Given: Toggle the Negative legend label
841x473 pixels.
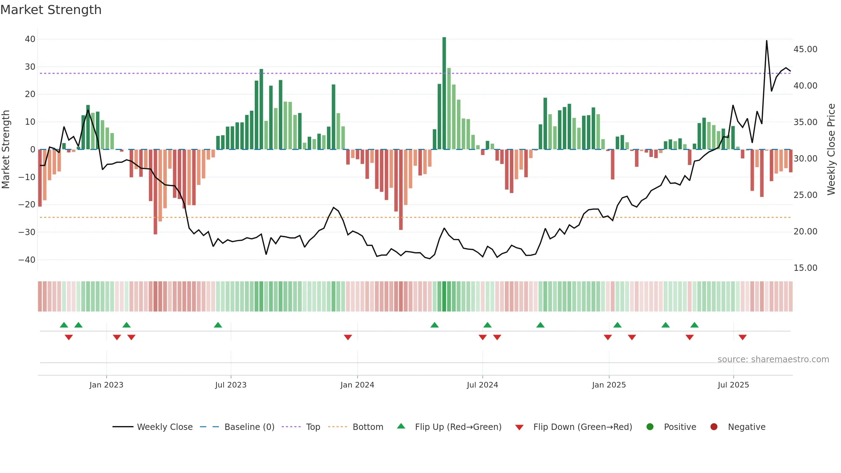Looking at the screenshot, I should tap(747, 427).
